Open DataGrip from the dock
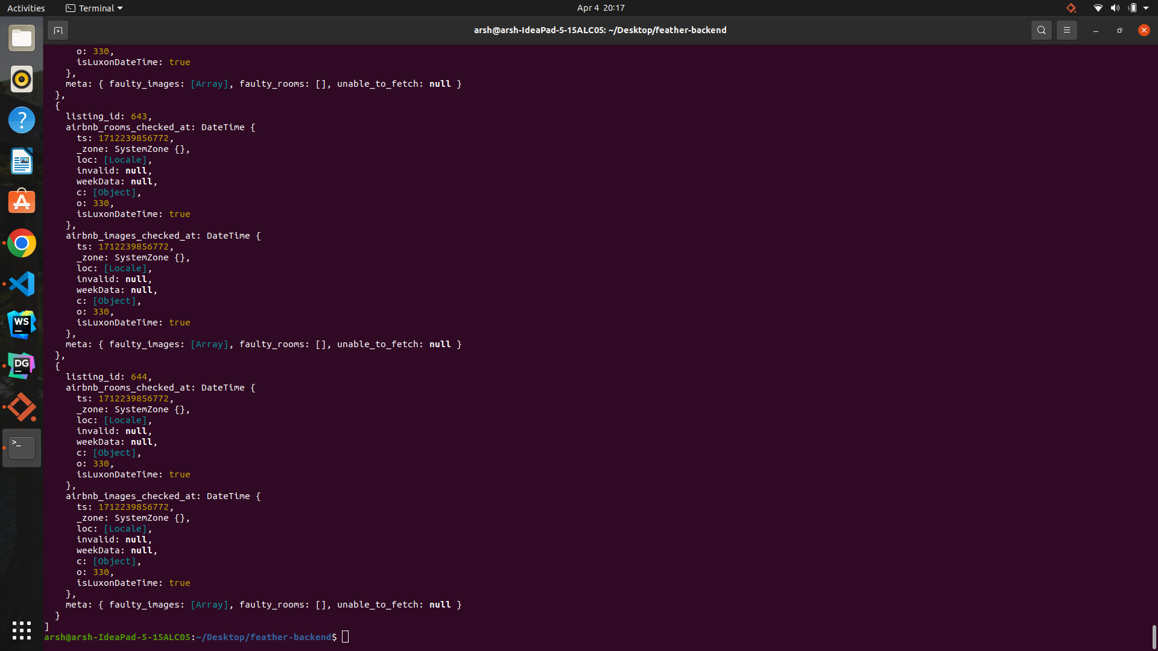The width and height of the screenshot is (1158, 651). [x=22, y=366]
